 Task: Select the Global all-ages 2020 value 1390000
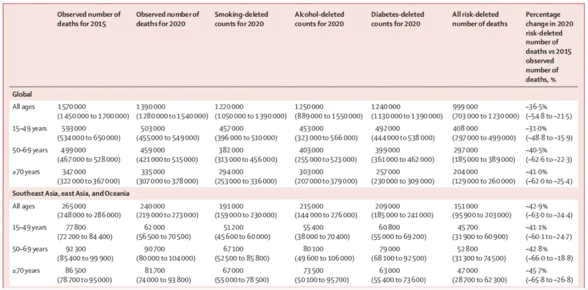pyautogui.click(x=151, y=107)
